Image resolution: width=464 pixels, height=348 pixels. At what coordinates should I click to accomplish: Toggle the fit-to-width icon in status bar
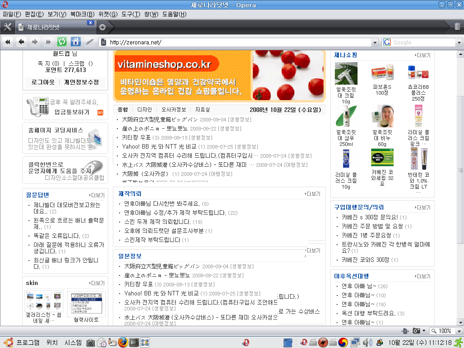405,331
